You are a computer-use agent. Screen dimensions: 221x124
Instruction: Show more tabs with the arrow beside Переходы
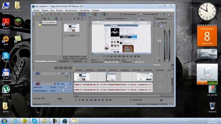pyautogui.click(x=86, y=61)
